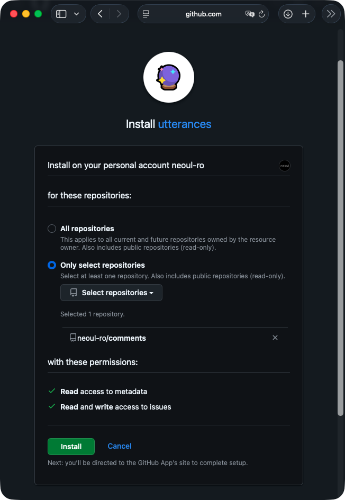The height and width of the screenshot is (500, 345).
Task: Cancel the app installation
Action: point(120,446)
